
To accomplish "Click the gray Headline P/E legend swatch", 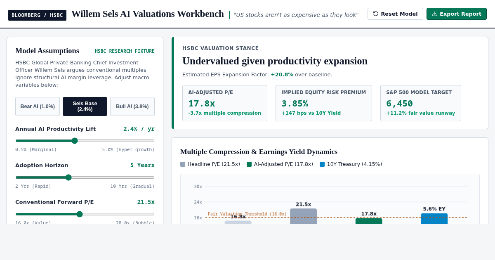I will [x=183, y=164].
